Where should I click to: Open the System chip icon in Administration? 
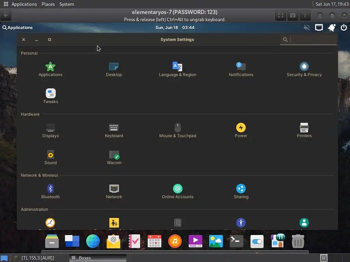178,222
